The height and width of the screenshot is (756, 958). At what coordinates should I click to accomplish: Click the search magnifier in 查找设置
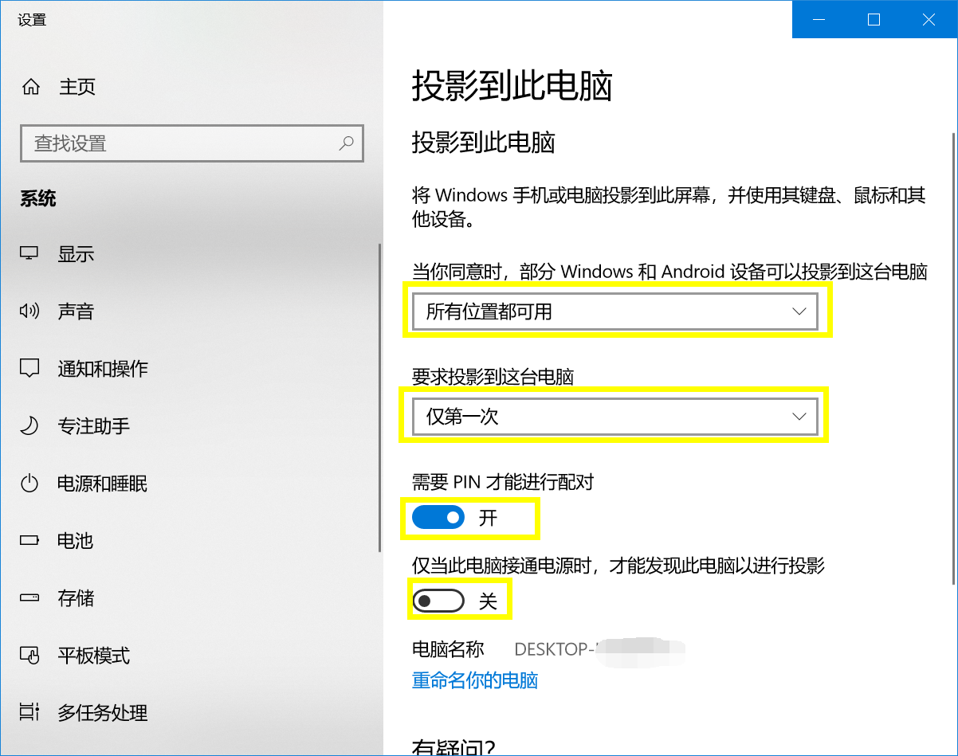point(346,143)
